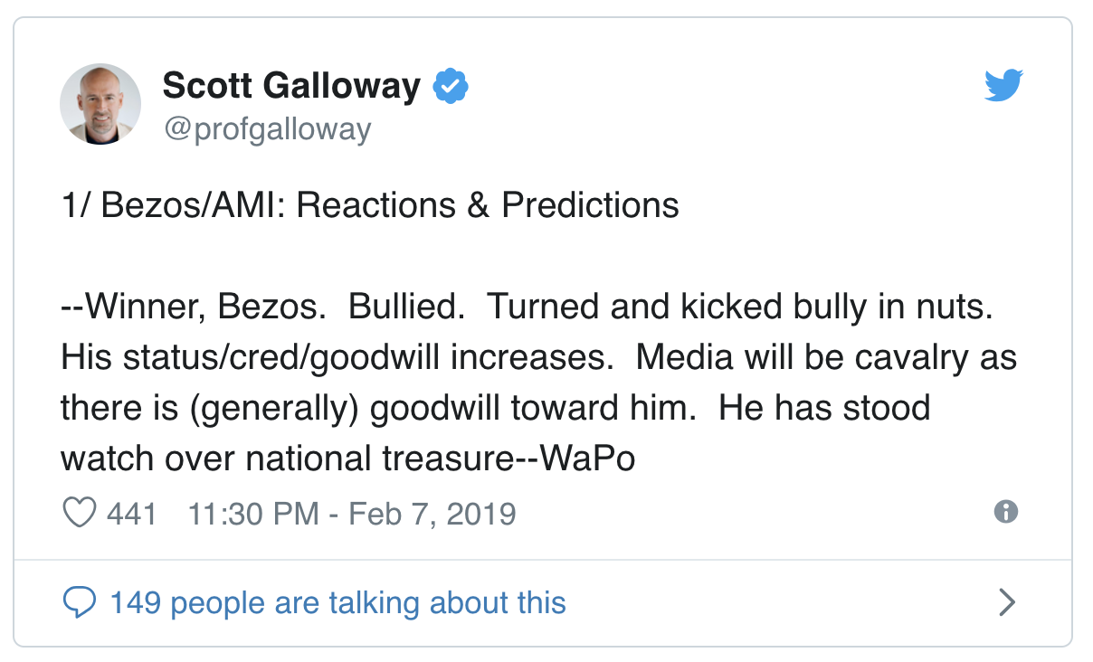Open Scott Galloway's profile photo
The width and height of the screenshot is (1093, 662).
100,104
